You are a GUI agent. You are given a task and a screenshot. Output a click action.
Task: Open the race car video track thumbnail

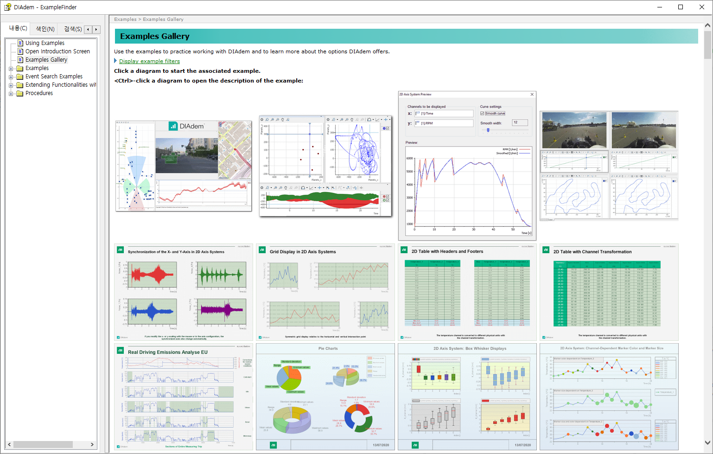(x=609, y=166)
